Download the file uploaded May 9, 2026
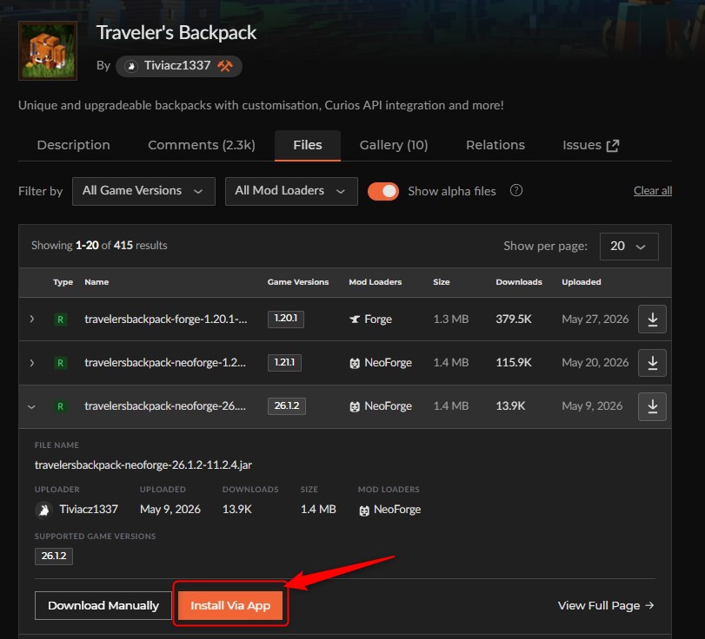Image resolution: width=705 pixels, height=639 pixels. 652,406
